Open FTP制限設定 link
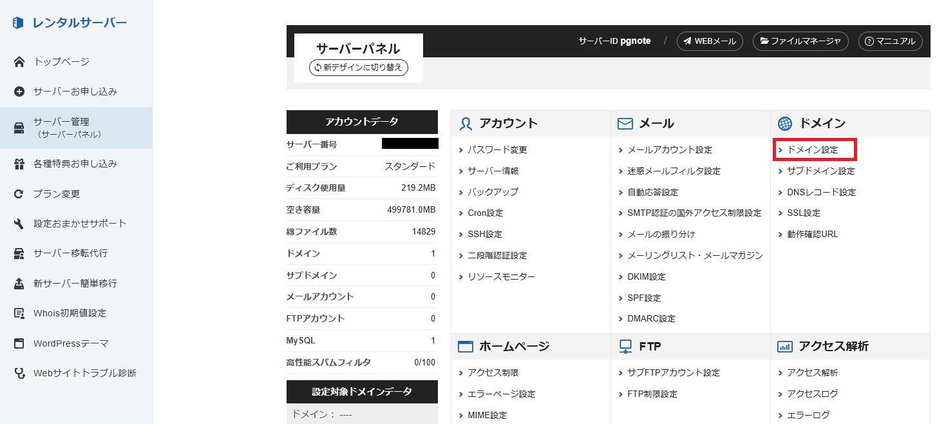The height and width of the screenshot is (424, 946). (x=652, y=394)
